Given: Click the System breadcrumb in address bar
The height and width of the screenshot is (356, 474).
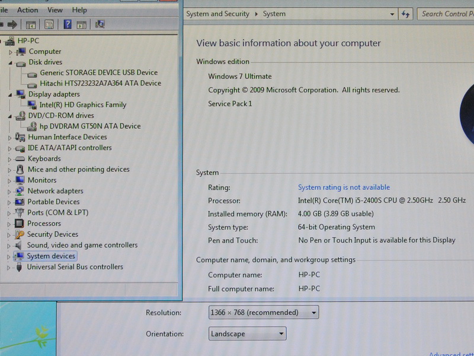Looking at the screenshot, I should click(x=274, y=14).
